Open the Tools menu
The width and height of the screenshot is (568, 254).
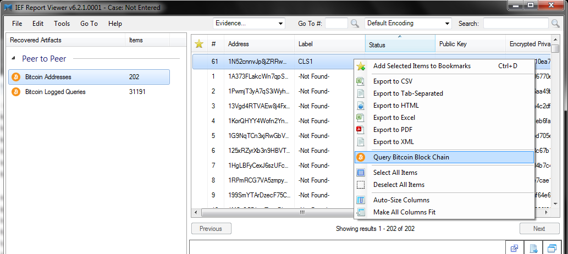62,24
